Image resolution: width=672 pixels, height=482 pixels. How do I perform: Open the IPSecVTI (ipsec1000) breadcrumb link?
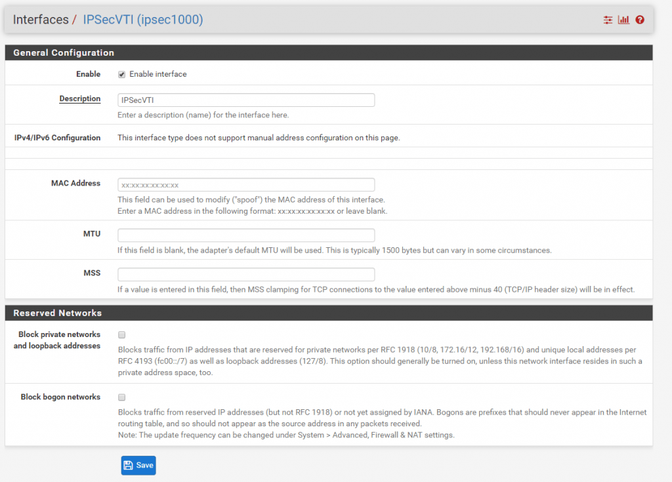point(142,20)
